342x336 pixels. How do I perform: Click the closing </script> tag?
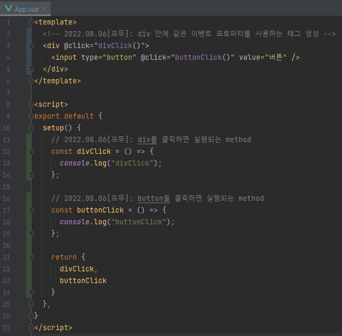point(53,327)
